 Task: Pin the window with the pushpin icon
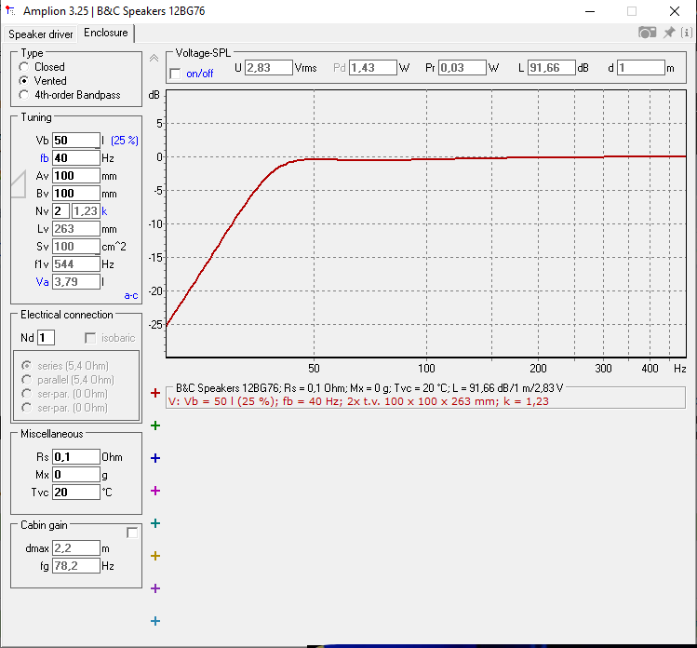668,33
